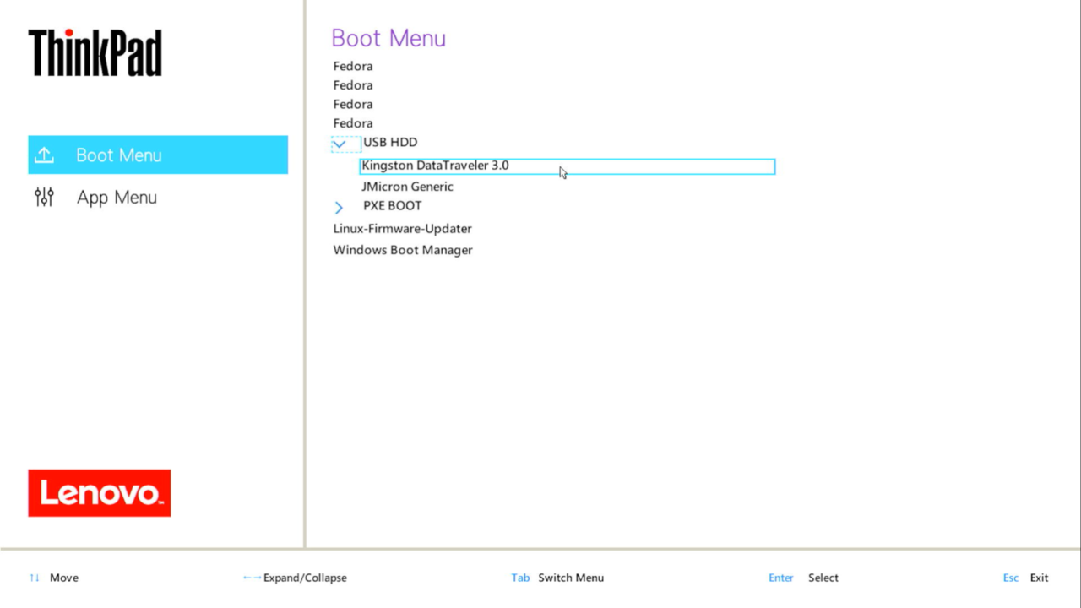1081x608 pixels.
Task: Select Windows Boot Manager entry
Action: (x=403, y=250)
